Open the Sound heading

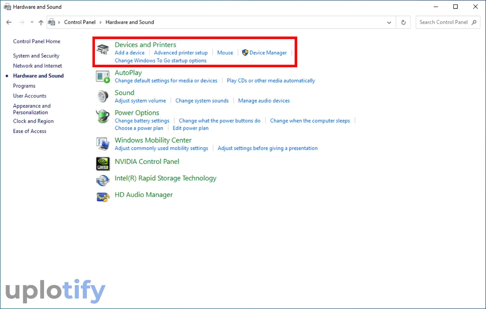[125, 93]
